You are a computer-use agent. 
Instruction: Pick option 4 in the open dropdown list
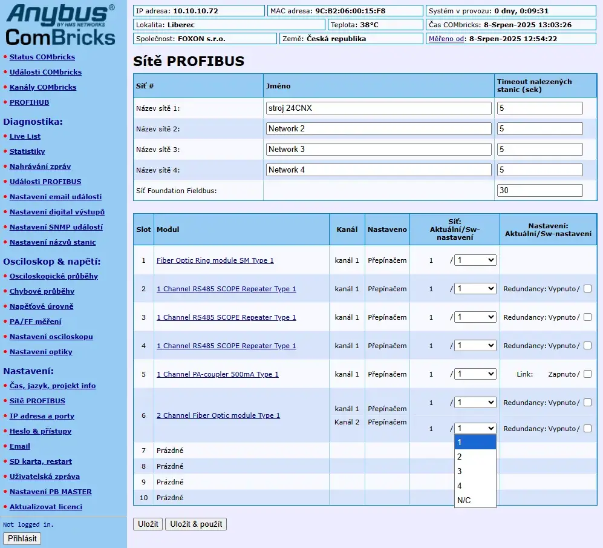pos(475,486)
